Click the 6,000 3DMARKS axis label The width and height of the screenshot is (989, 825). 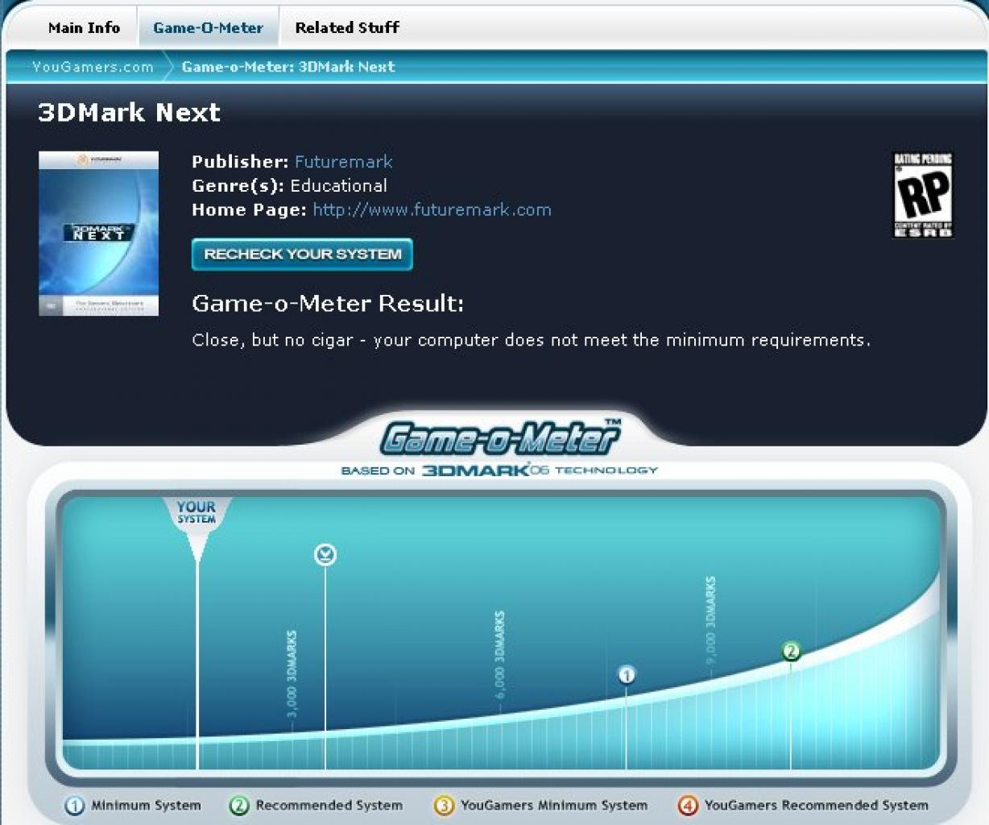499,655
